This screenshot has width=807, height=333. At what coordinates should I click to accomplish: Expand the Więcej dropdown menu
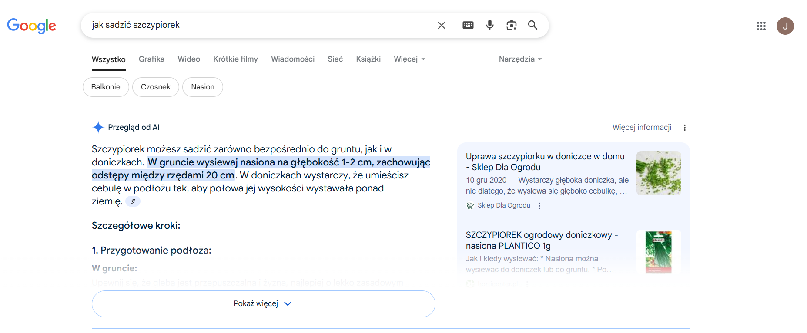coord(409,59)
